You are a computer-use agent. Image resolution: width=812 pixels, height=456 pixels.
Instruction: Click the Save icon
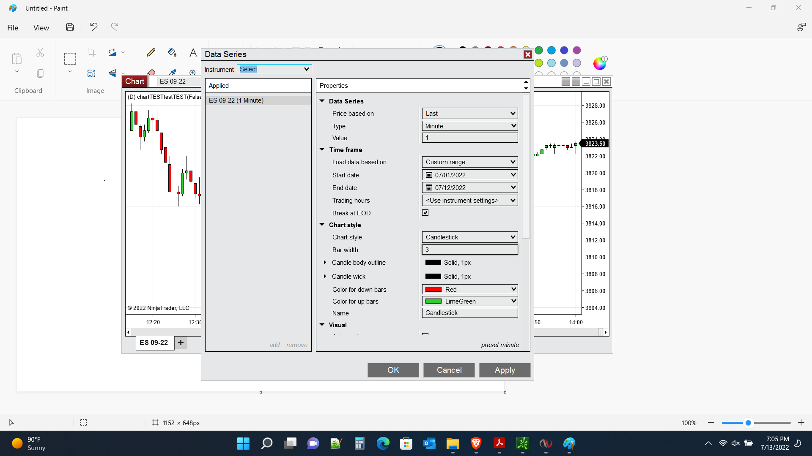pyautogui.click(x=70, y=27)
